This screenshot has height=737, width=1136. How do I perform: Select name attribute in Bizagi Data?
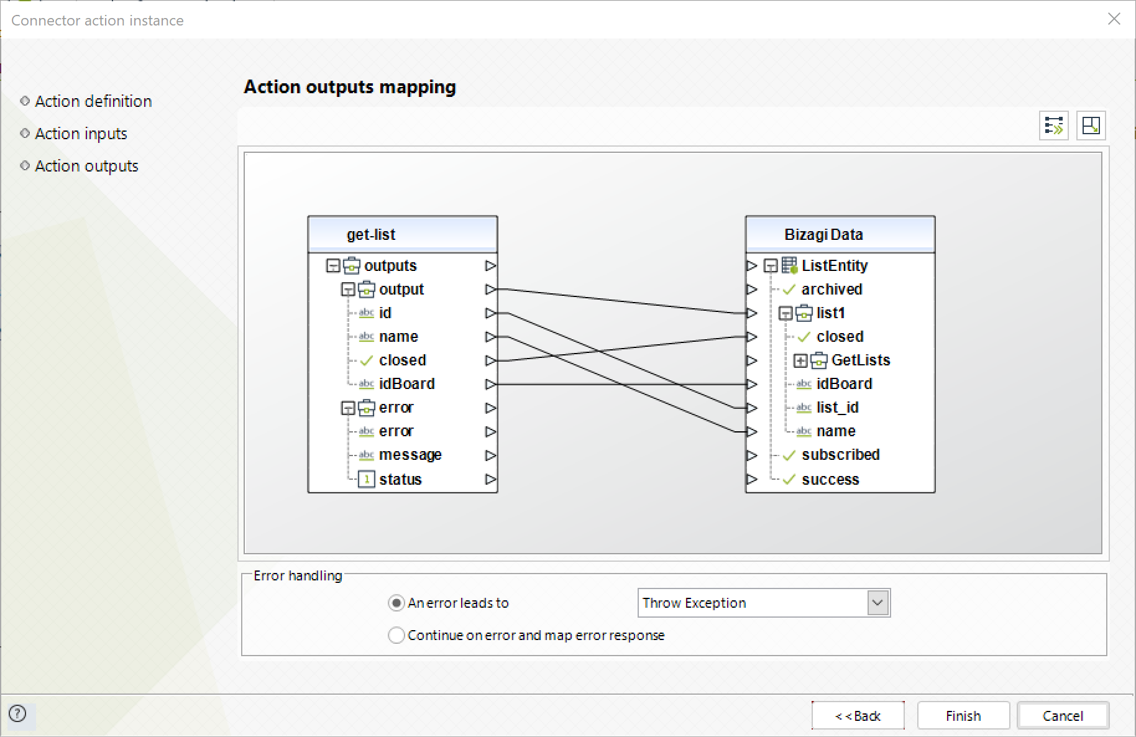836,431
